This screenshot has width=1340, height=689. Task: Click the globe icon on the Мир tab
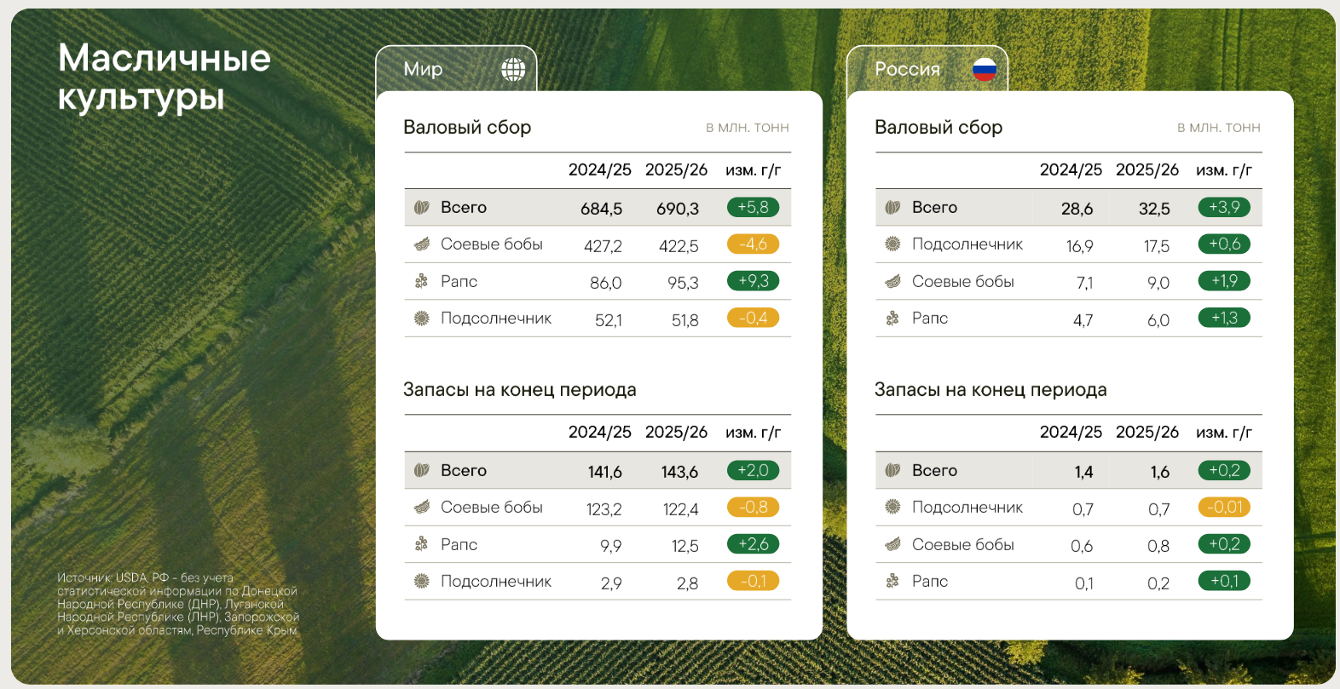click(513, 70)
